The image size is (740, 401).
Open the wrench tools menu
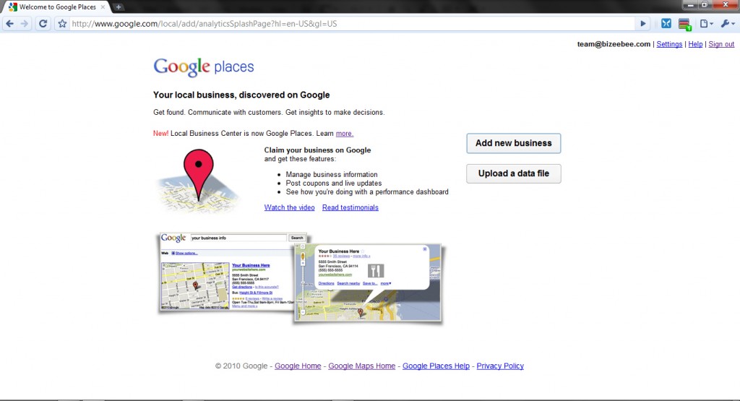(x=727, y=24)
